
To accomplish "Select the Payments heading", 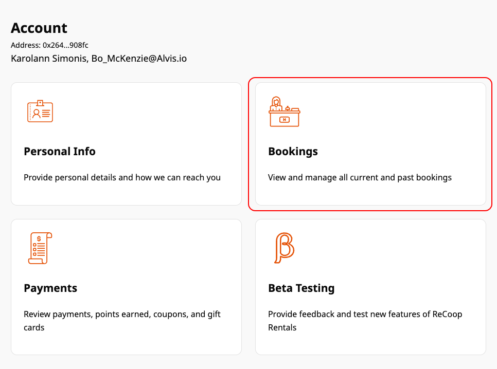I will [50, 288].
